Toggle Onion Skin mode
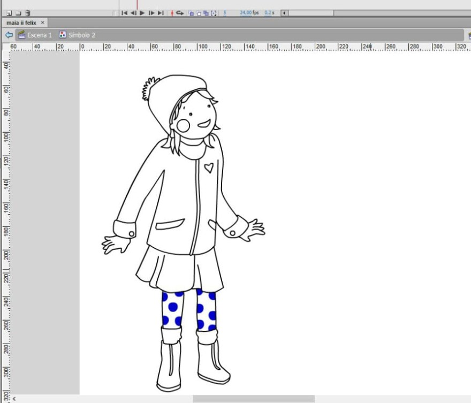 [x=191, y=13]
